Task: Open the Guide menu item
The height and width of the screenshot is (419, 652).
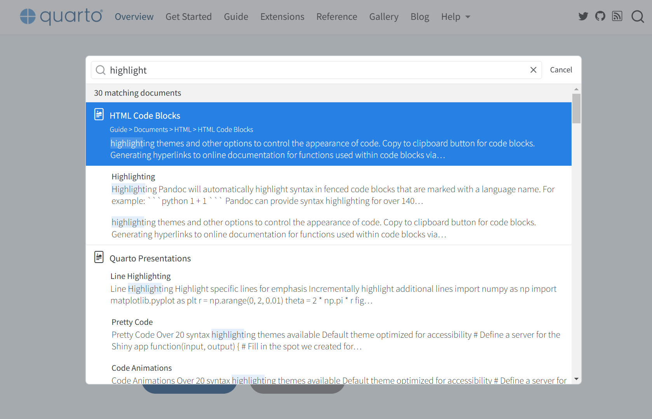Action: pyautogui.click(x=236, y=17)
